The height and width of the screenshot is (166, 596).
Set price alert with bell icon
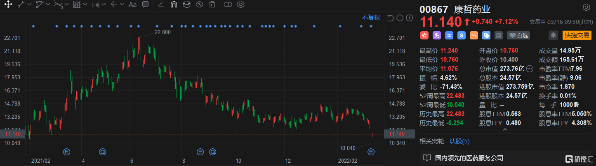point(554,35)
